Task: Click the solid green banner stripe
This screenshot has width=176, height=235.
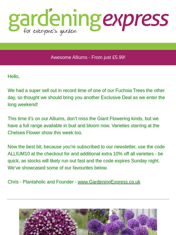Action: point(88,46)
